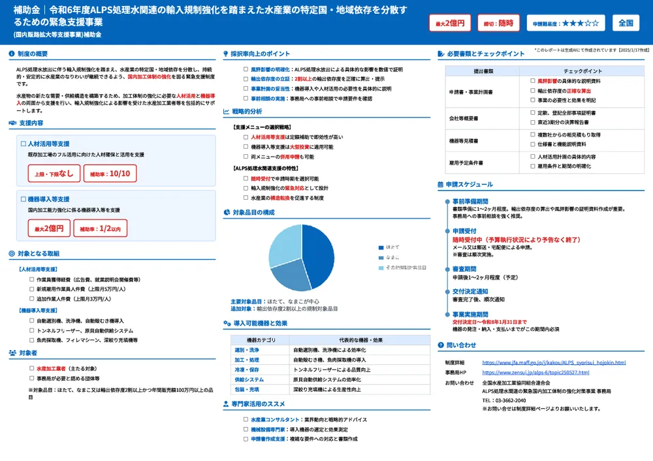Click the question mark icon beside 問い合わせ
This screenshot has width=653, height=461.
tap(441, 345)
